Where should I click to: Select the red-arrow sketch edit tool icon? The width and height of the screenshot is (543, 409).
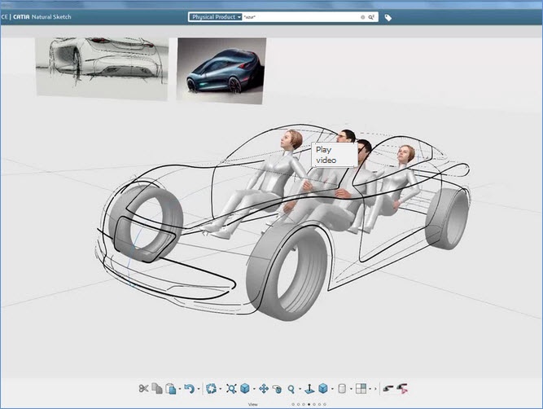(x=402, y=389)
